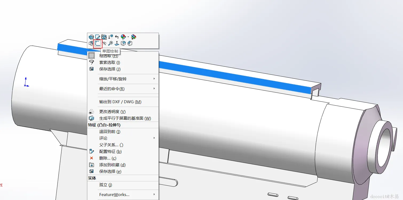Click 更改透明度 (V) to change transparency
Viewport: 403px width, 200px height.
123,112
